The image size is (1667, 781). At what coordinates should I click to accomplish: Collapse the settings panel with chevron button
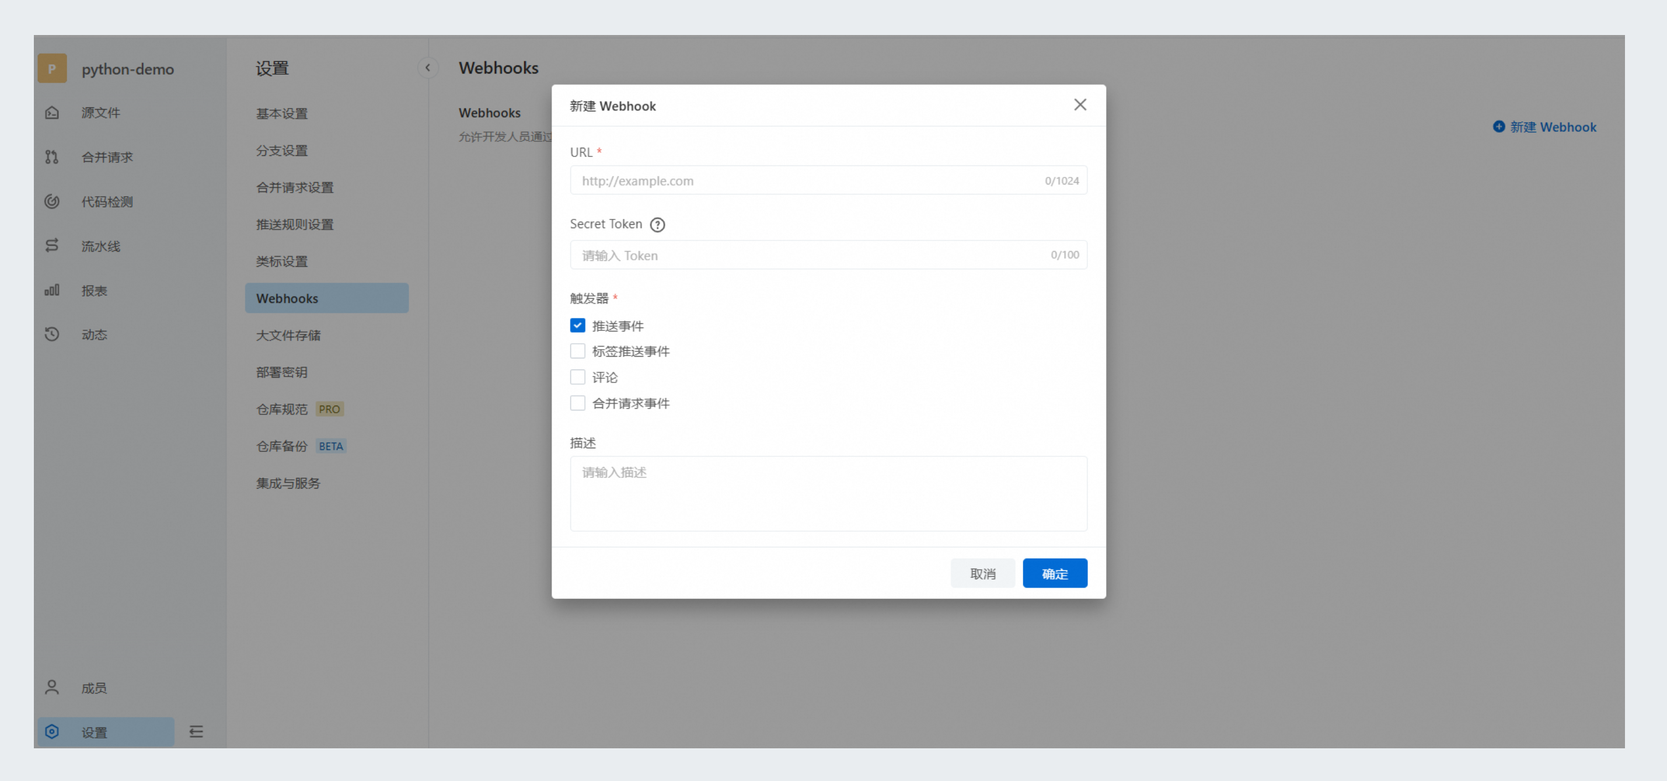point(427,68)
